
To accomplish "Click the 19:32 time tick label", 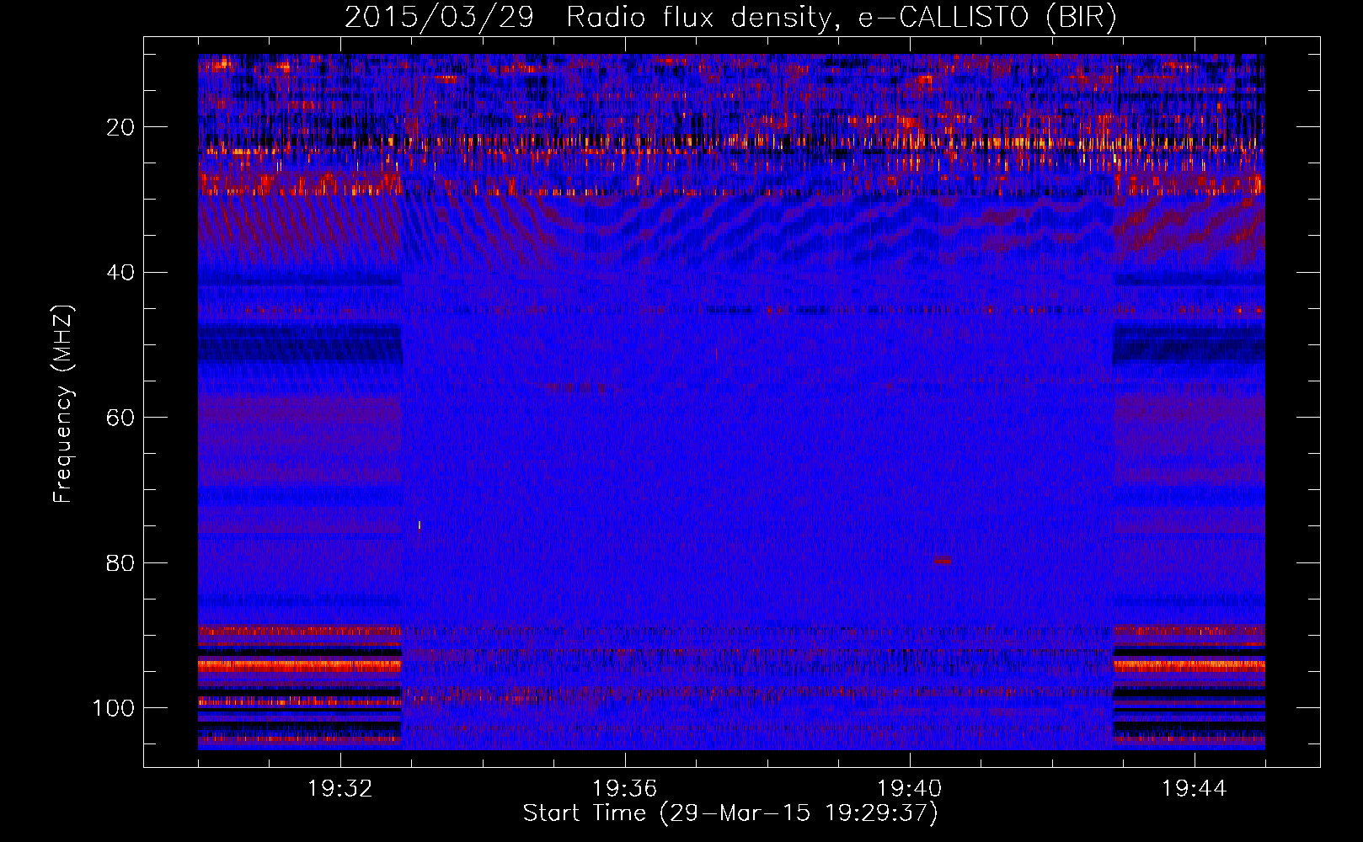I will point(340,789).
